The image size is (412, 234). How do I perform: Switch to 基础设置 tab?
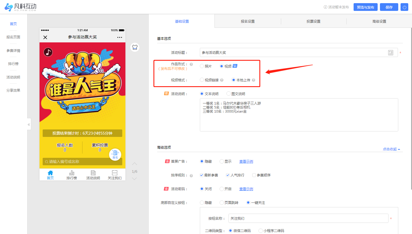pos(182,21)
